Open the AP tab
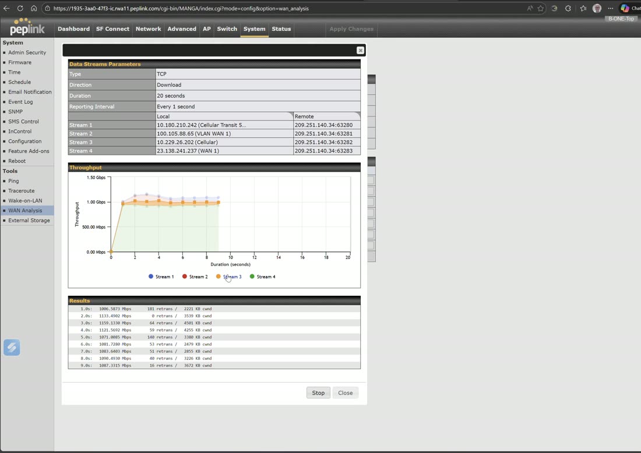This screenshot has width=641, height=453. click(x=207, y=29)
